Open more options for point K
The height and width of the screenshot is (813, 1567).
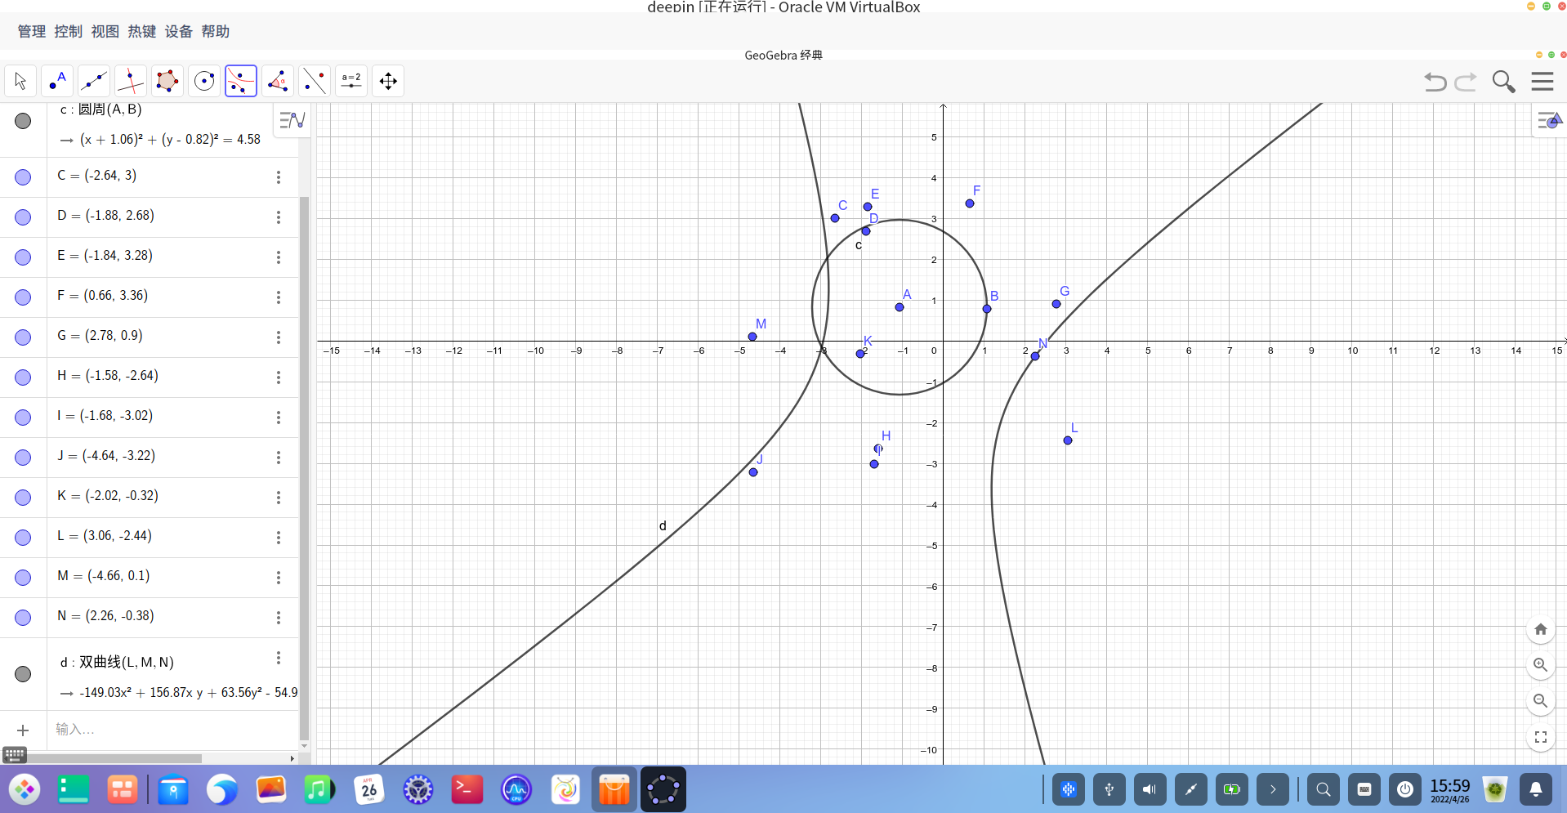279,498
